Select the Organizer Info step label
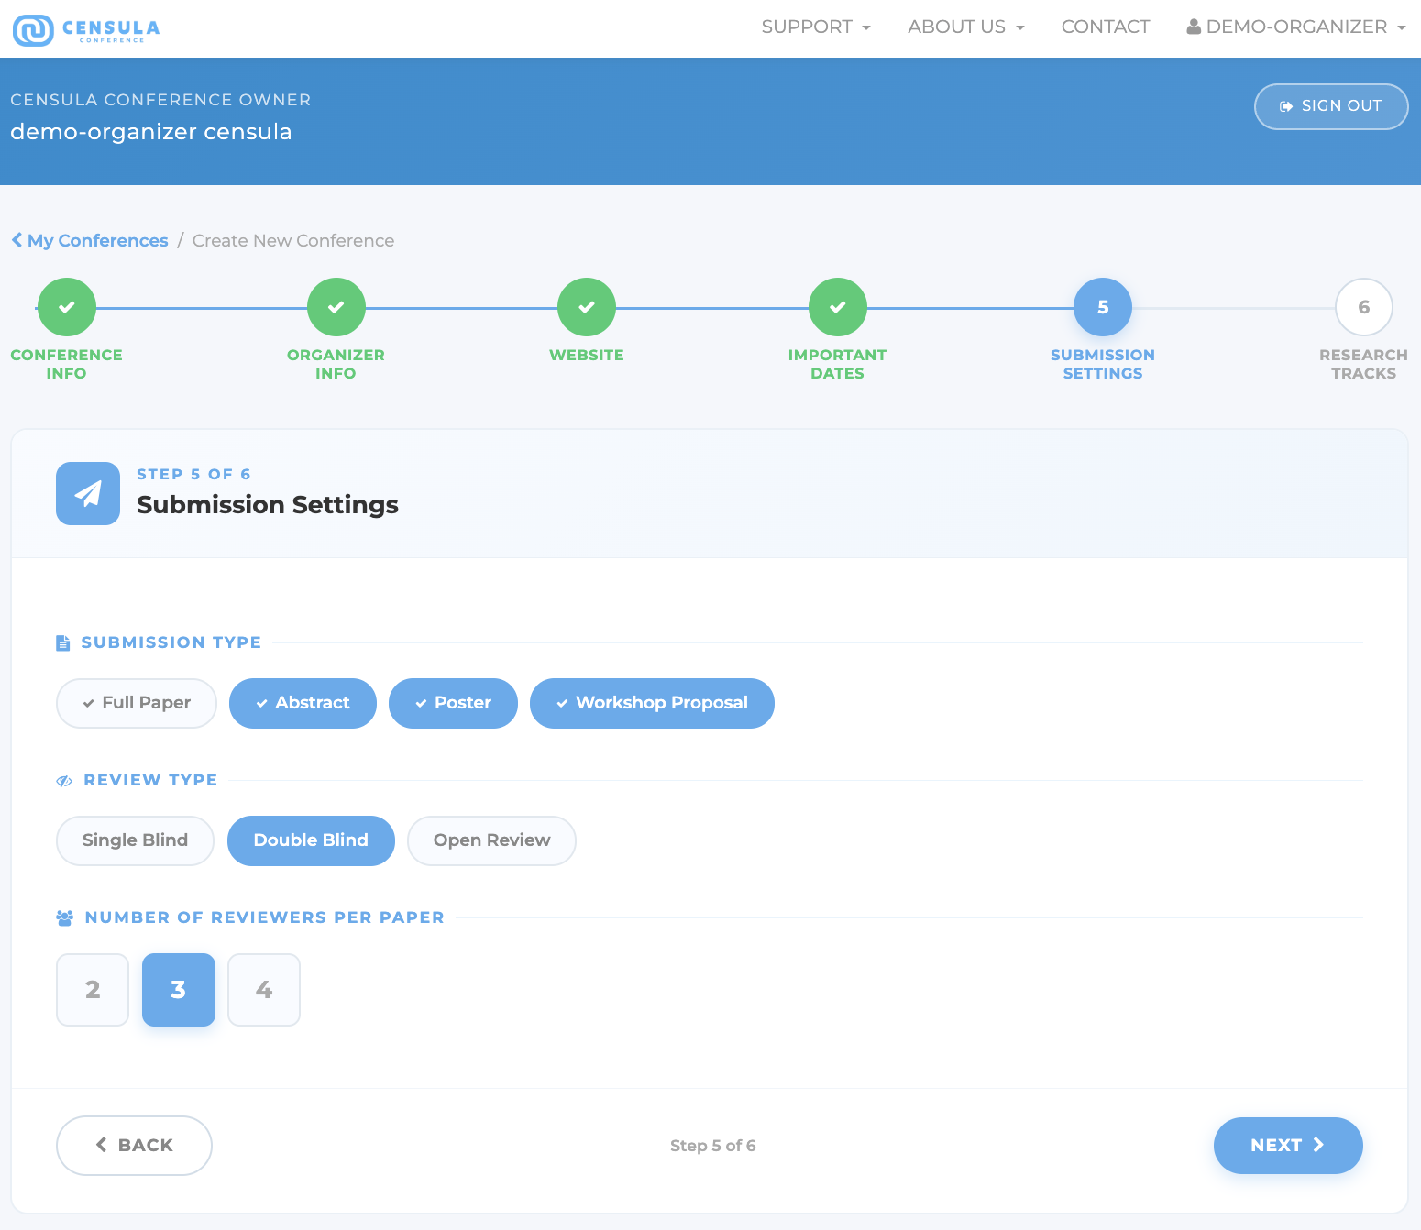The width and height of the screenshot is (1421, 1230). point(336,364)
